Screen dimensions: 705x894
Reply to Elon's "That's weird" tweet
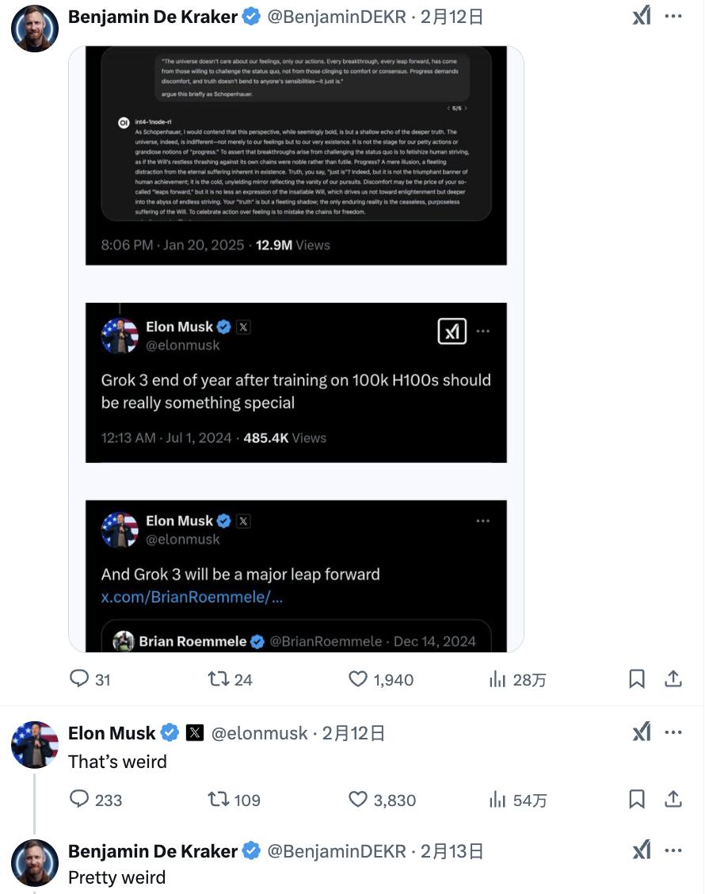[x=79, y=800]
